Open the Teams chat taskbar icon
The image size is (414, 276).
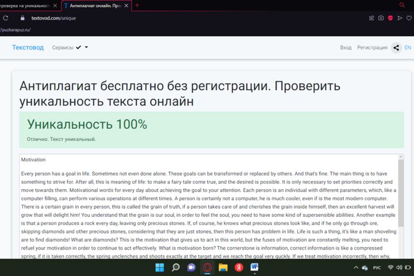coord(191,267)
